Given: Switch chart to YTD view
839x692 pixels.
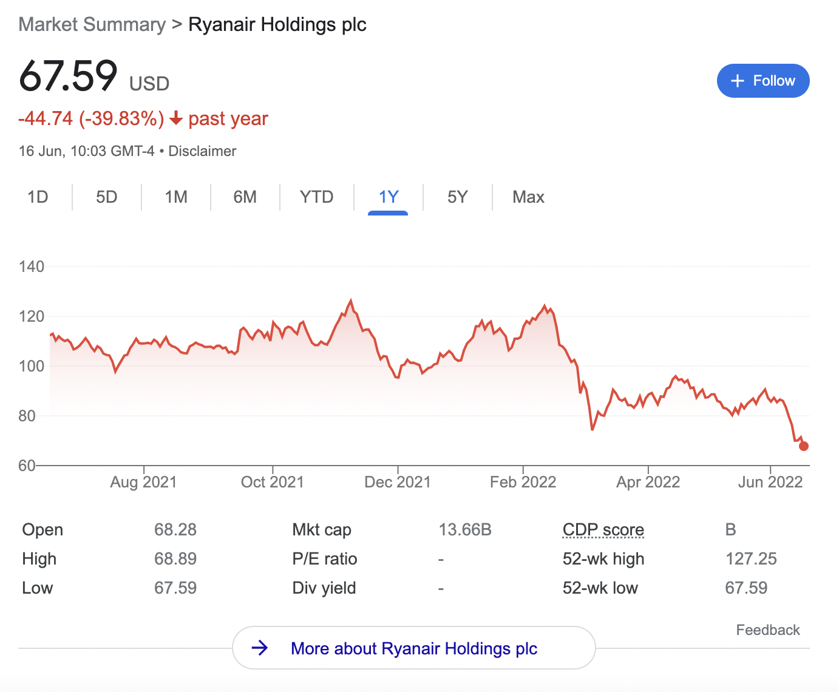Looking at the screenshot, I should 316,197.
